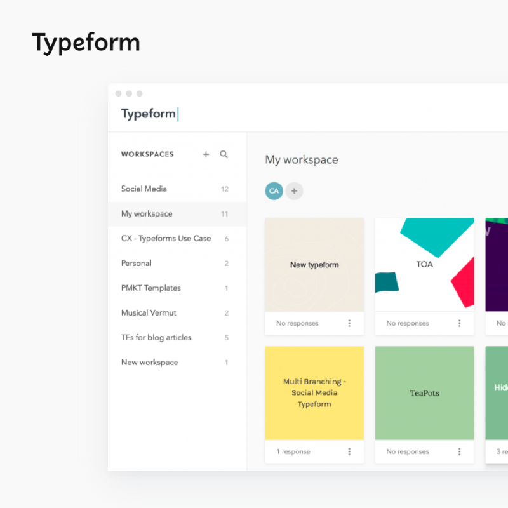
Task: Click the Typeform logo in app header
Action: pyautogui.click(x=150, y=114)
